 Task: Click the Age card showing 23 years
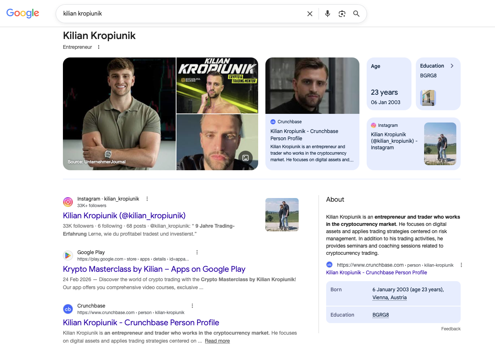(389, 84)
